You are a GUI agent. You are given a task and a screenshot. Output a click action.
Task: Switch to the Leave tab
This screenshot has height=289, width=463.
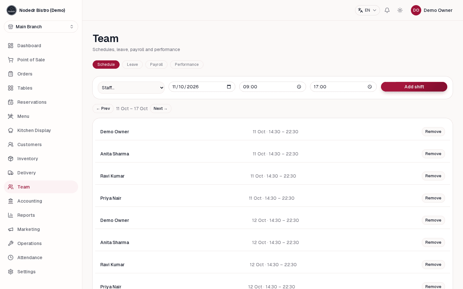[x=132, y=65]
